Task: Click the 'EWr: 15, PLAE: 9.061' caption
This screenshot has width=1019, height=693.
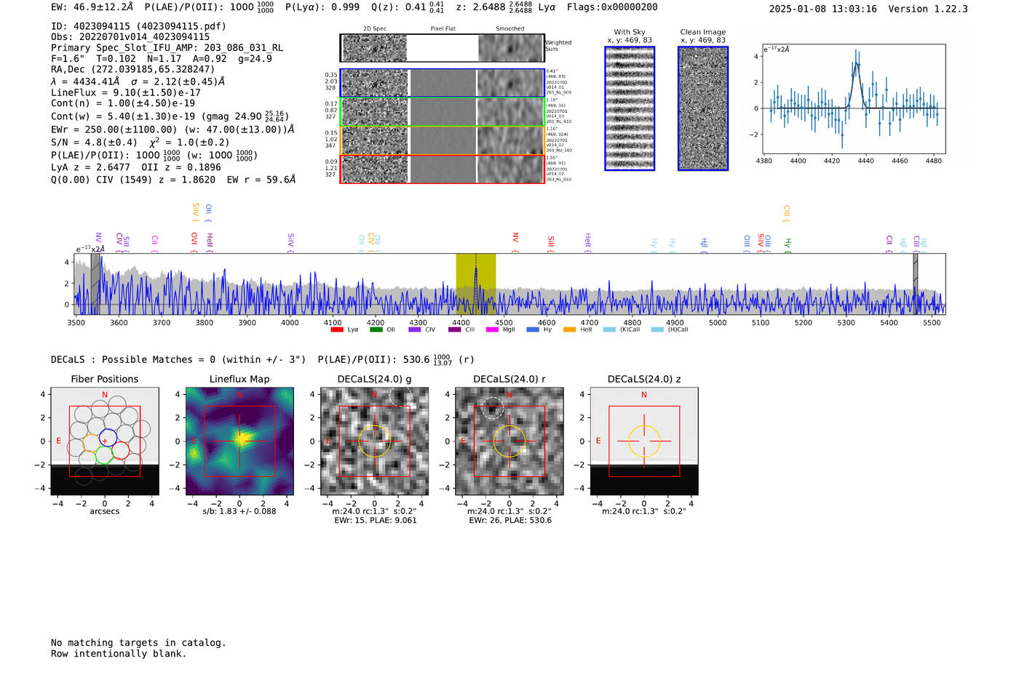Action: click(376, 521)
